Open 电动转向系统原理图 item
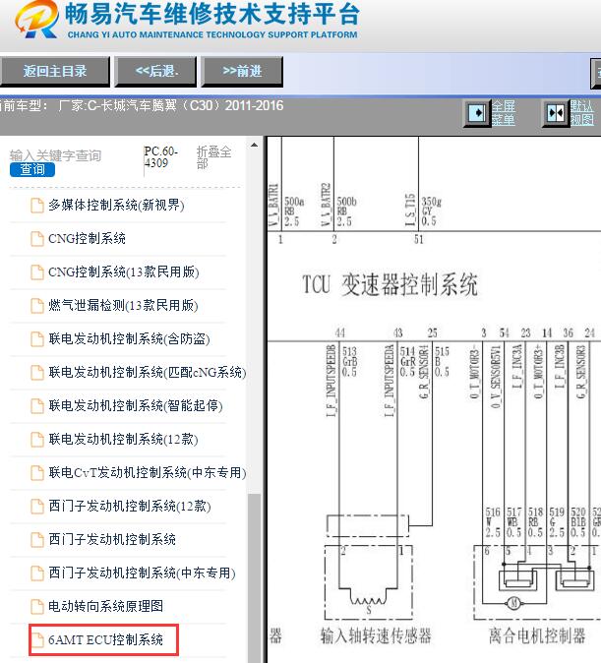Image resolution: width=601 pixels, height=663 pixels. pyautogui.click(x=105, y=606)
